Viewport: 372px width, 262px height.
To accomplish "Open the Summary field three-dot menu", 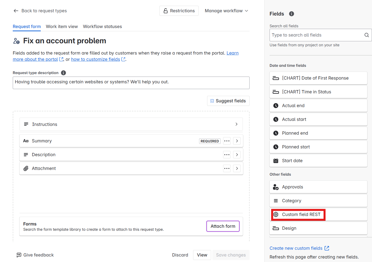I will [x=227, y=141].
